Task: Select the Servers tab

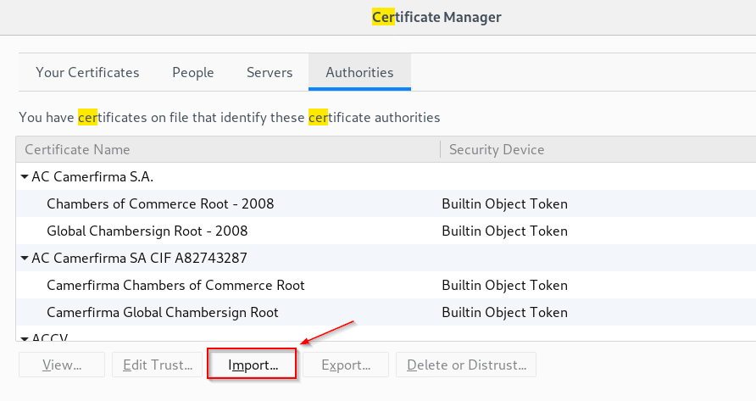Action: pos(270,72)
